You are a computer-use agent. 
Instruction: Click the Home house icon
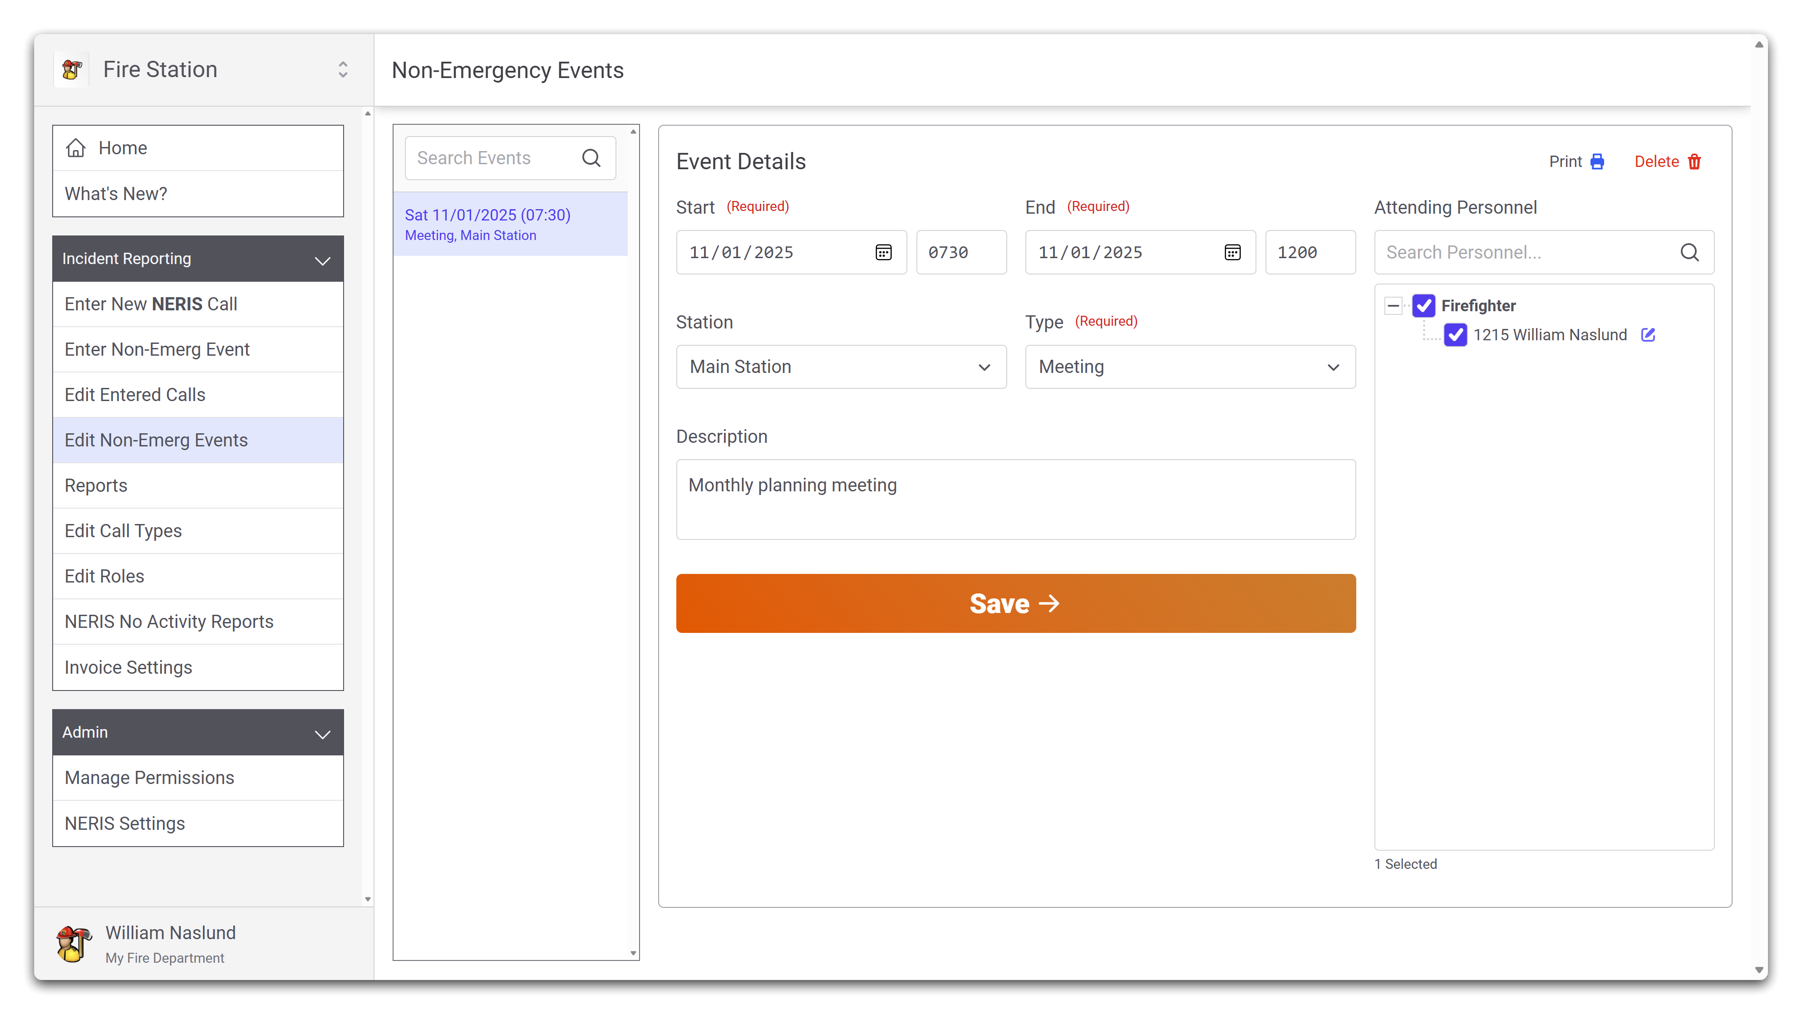(x=75, y=148)
